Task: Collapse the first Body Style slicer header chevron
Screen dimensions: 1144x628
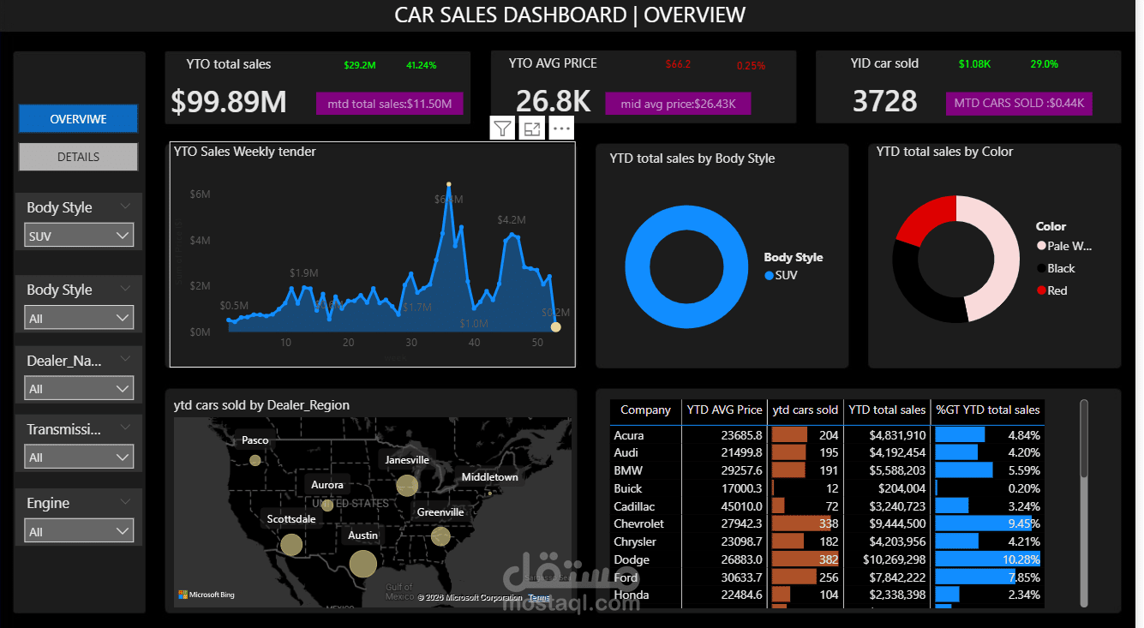Action: pyautogui.click(x=126, y=206)
